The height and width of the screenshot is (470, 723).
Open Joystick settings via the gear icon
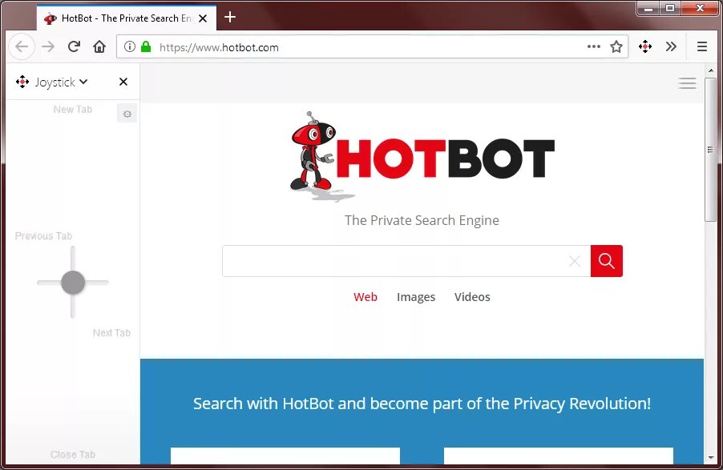(x=127, y=113)
